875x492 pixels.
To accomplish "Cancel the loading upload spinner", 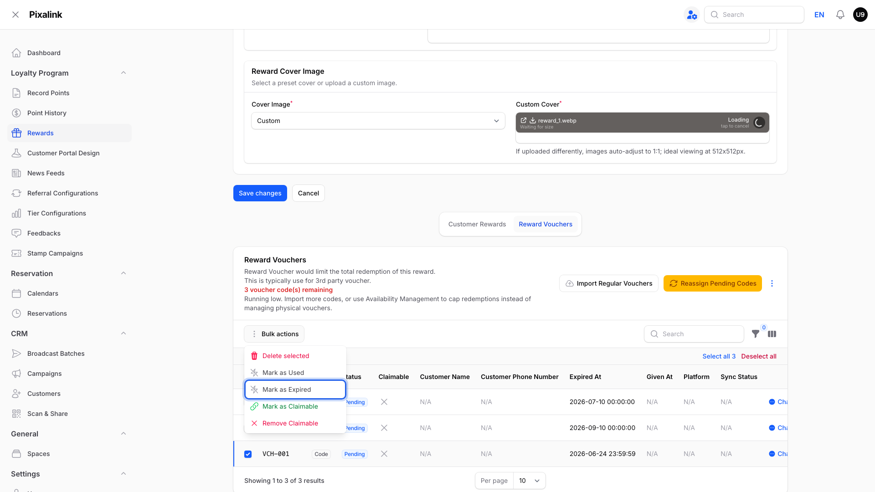I will click(759, 123).
